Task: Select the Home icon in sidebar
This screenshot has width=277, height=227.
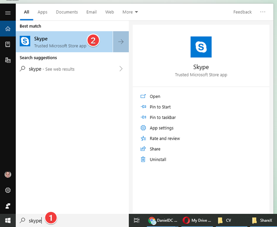Action: pyautogui.click(x=8, y=29)
